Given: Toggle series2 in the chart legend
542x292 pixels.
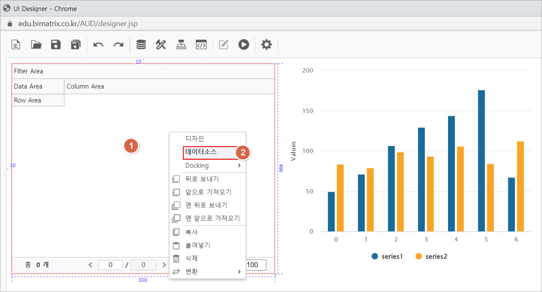Looking at the screenshot, I should point(431,257).
